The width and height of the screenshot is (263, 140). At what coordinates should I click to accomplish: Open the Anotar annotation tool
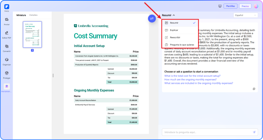coord(7,20)
